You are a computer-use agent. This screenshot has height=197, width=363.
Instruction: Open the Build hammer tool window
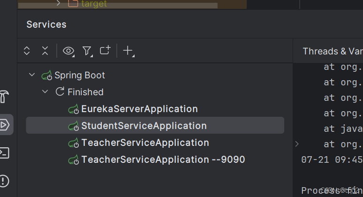pyautogui.click(x=4, y=96)
